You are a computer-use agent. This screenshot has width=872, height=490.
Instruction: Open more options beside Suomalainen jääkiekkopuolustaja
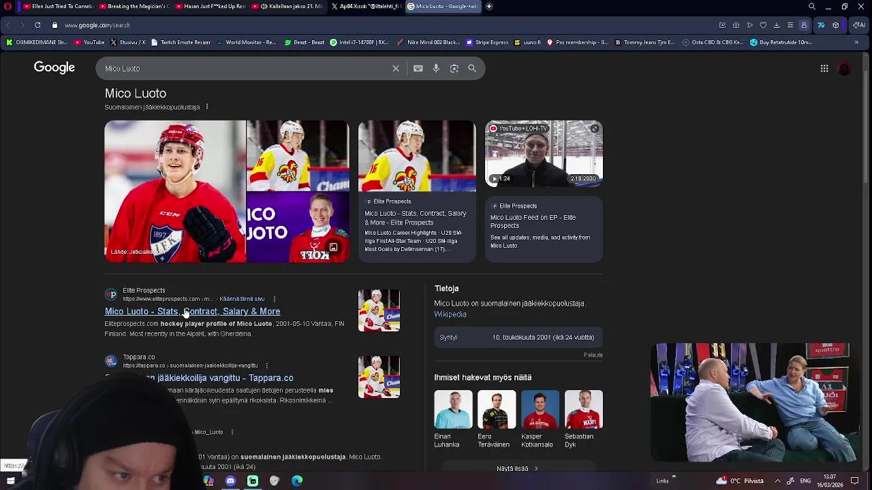[x=207, y=107]
